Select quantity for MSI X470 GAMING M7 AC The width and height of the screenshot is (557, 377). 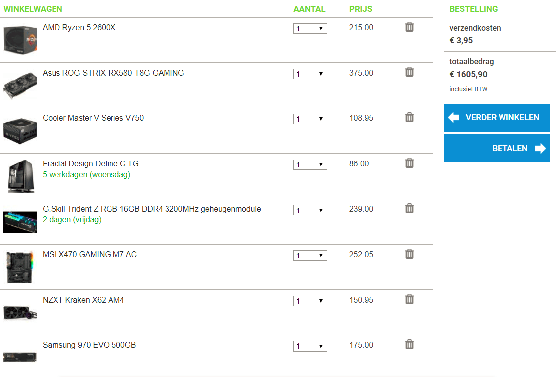(310, 255)
